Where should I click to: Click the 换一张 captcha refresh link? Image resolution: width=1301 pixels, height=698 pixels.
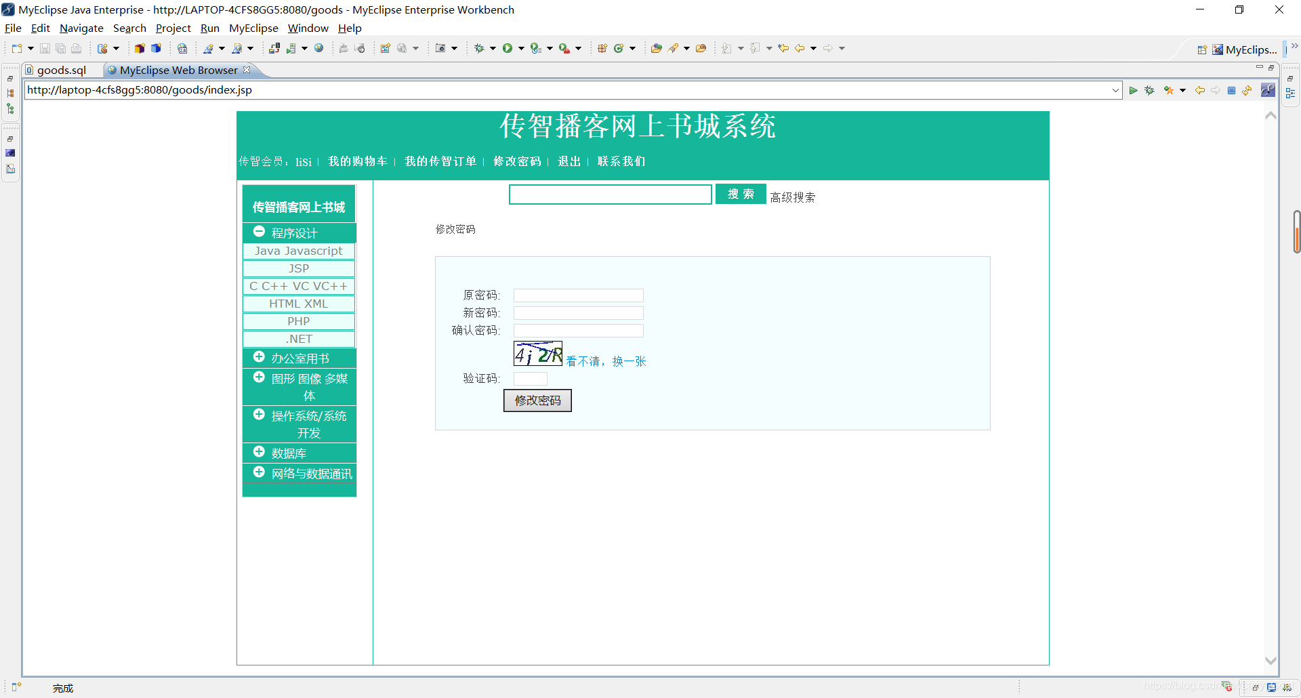click(x=629, y=361)
